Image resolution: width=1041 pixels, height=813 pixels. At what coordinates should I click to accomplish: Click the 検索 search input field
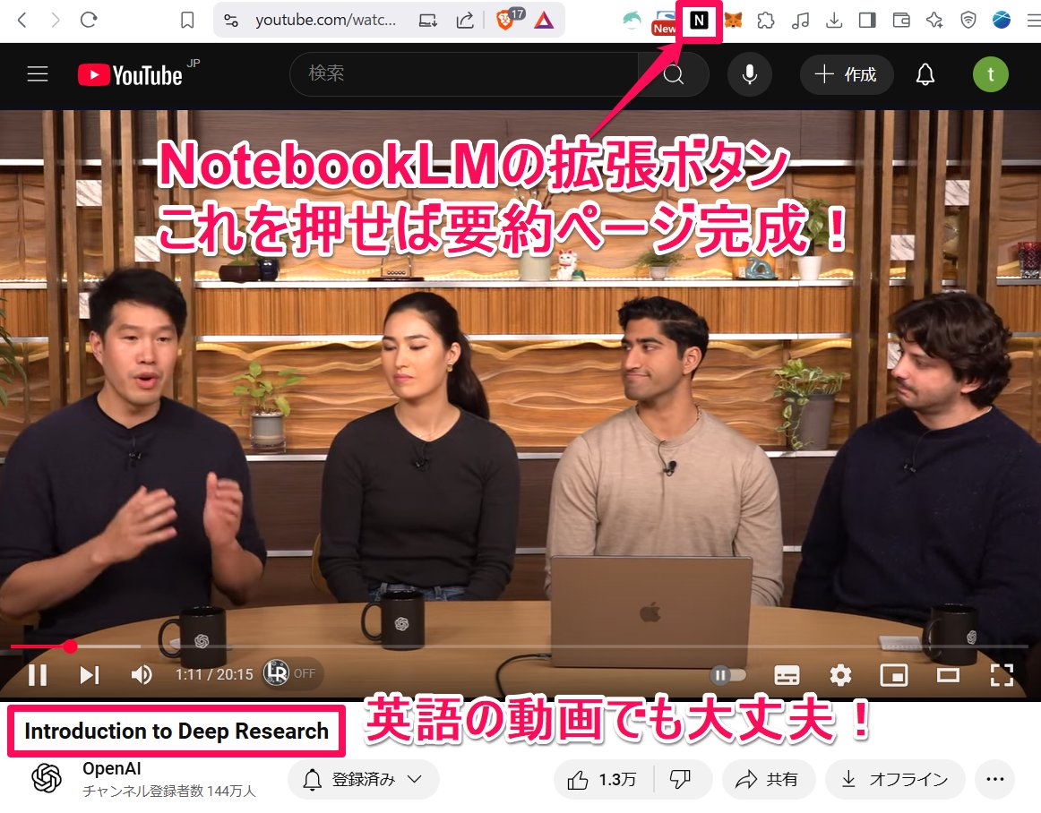[465, 73]
